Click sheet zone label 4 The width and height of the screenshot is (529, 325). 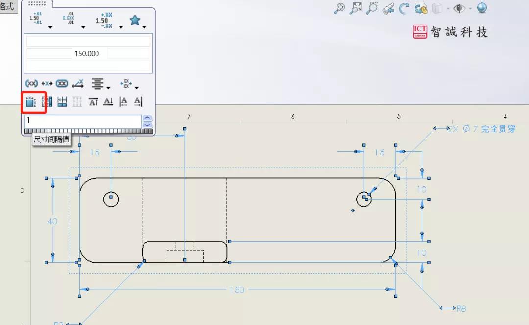tap(505, 117)
